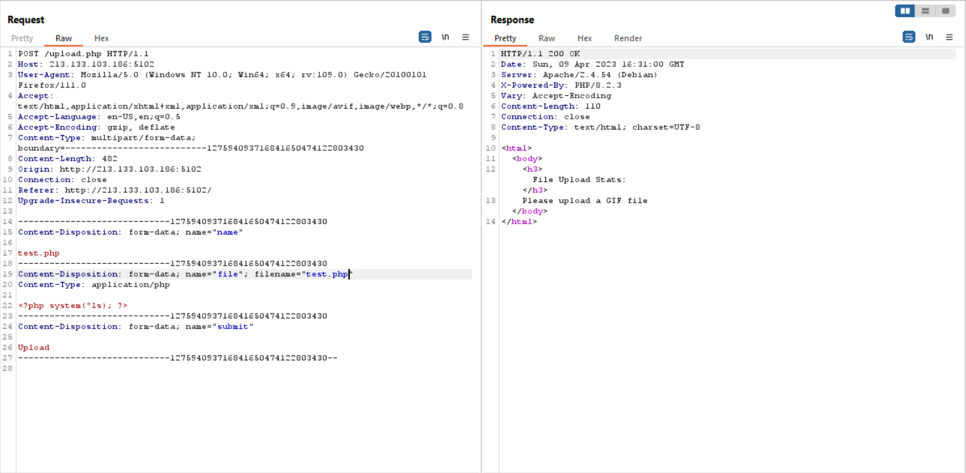Click the response Content-Type text/html line
Screen dimensions: 966x473
tap(600, 127)
